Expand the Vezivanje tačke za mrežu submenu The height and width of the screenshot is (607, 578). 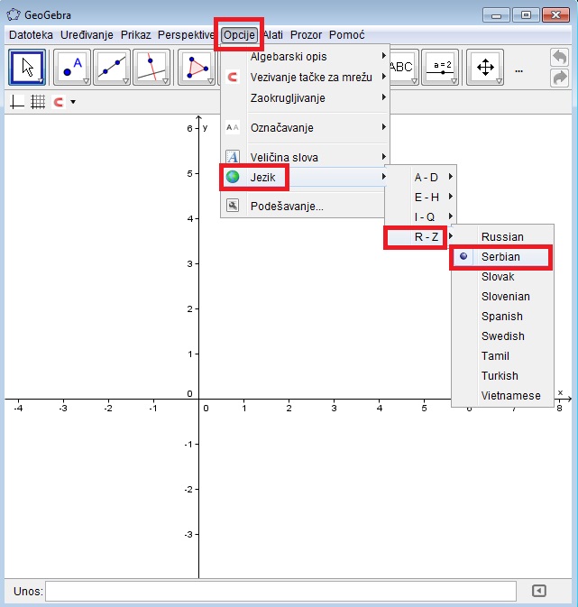305,77
